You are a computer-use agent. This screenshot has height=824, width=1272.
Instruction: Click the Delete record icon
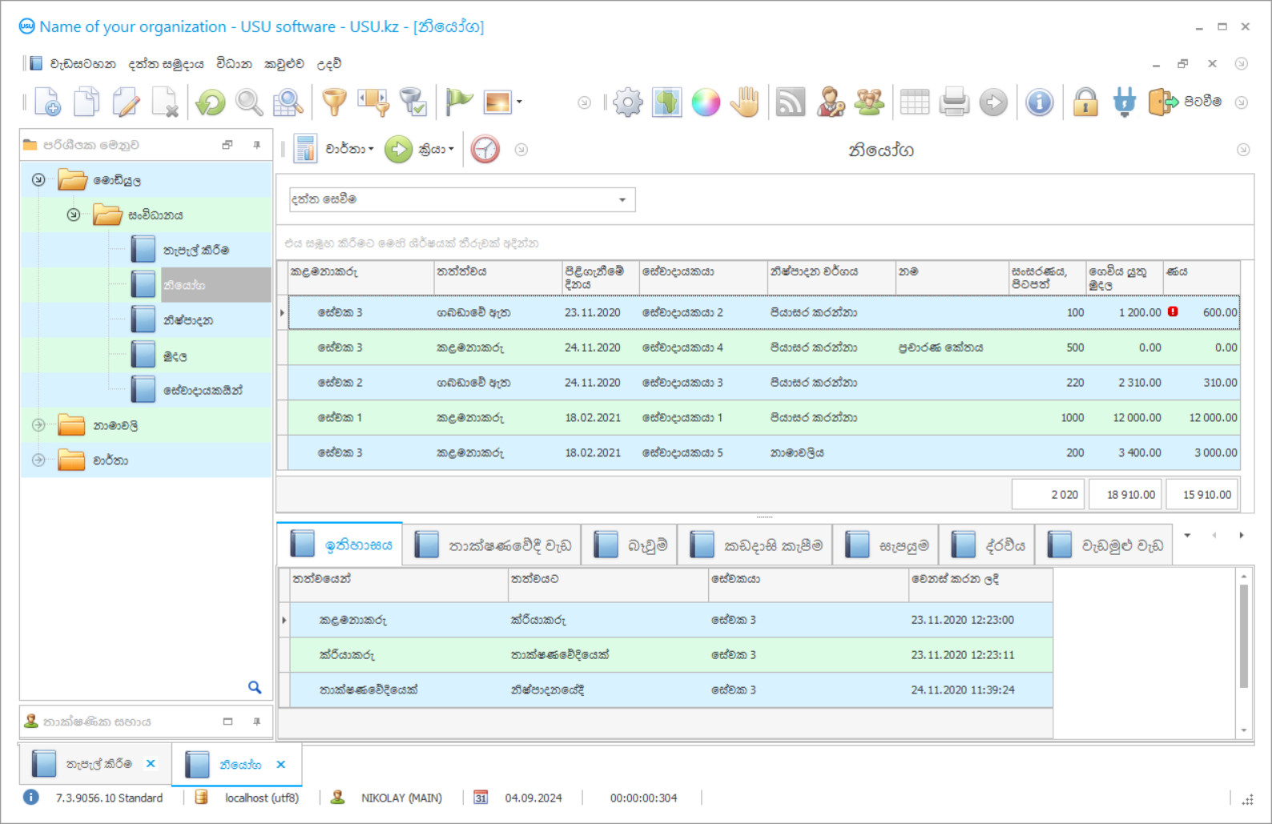165,102
